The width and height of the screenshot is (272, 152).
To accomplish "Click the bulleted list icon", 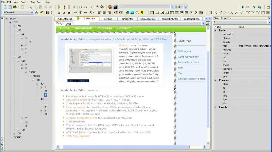I will [x=47, y=13].
